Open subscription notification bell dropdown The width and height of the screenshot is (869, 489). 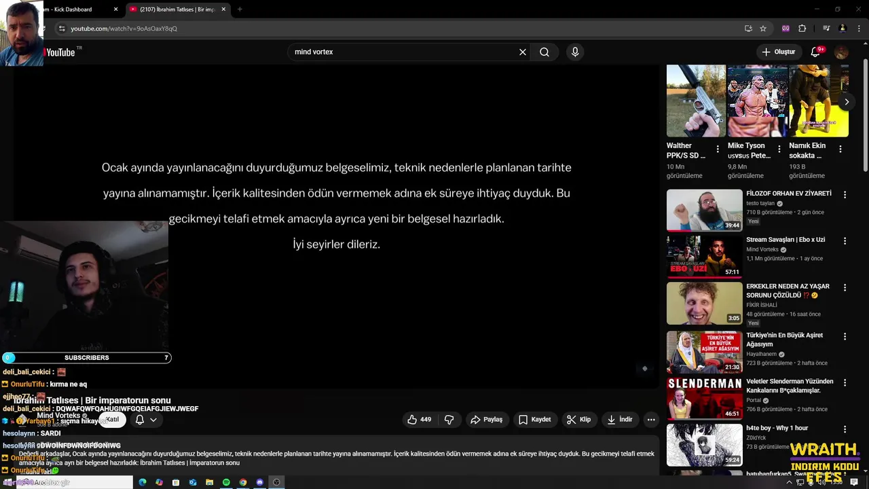coord(145,420)
